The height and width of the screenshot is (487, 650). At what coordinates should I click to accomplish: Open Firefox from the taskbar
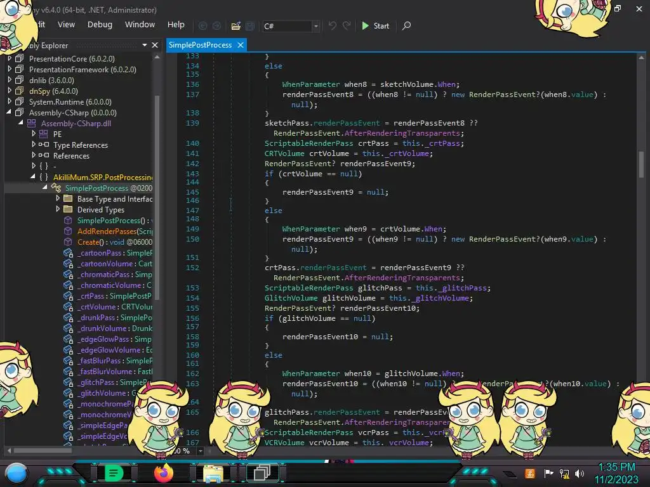tap(163, 473)
